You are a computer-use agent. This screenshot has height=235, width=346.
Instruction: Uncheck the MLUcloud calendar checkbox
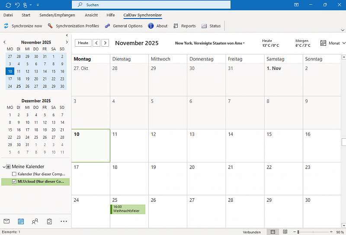click(14, 182)
